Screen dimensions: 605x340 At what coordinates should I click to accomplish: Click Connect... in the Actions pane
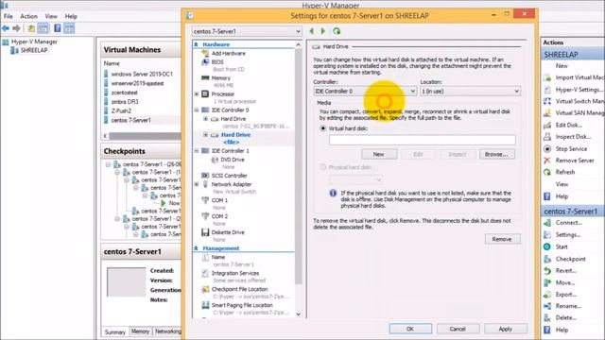coord(569,223)
